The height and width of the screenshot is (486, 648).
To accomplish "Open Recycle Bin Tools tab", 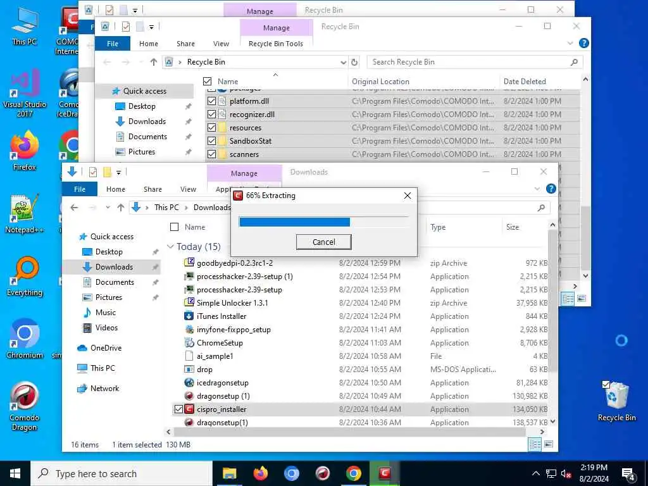I will 276,44.
